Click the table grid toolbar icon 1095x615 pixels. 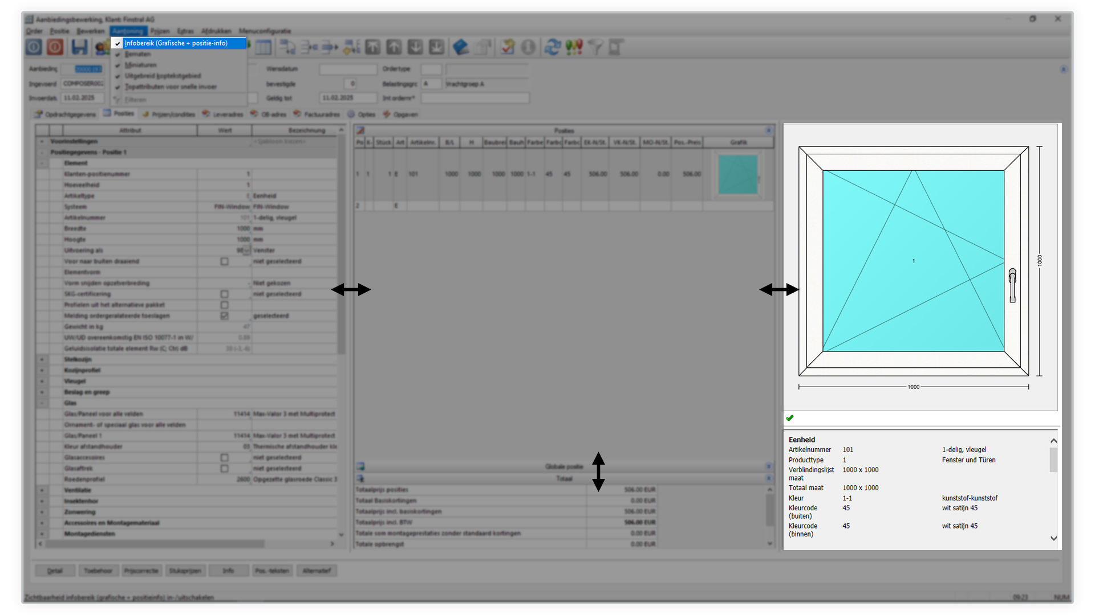pyautogui.click(x=263, y=47)
